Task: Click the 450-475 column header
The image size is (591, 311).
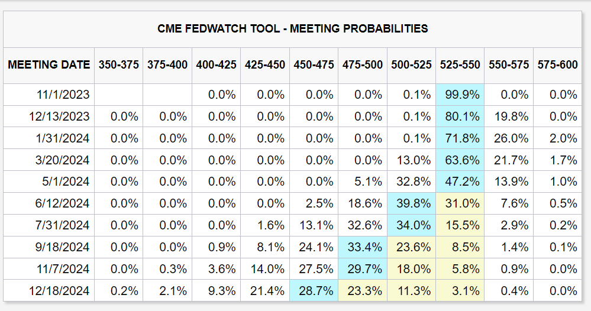Action: coord(314,64)
